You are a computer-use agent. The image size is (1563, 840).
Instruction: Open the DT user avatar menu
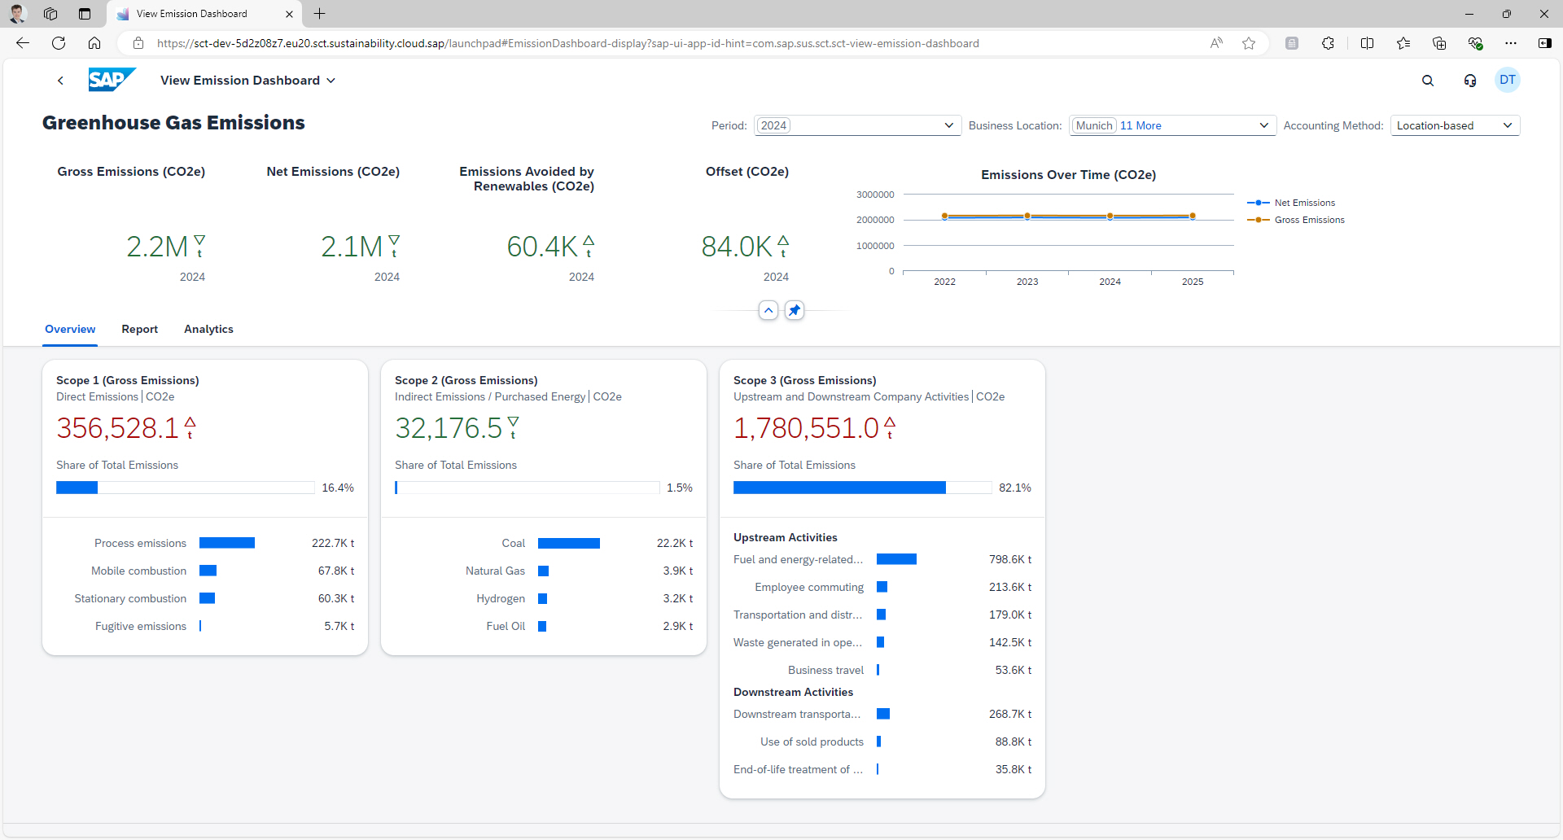pos(1507,80)
